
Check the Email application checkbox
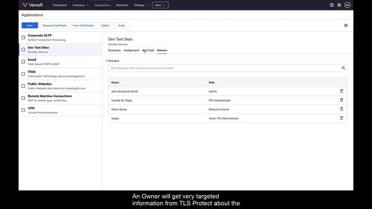coord(23,62)
